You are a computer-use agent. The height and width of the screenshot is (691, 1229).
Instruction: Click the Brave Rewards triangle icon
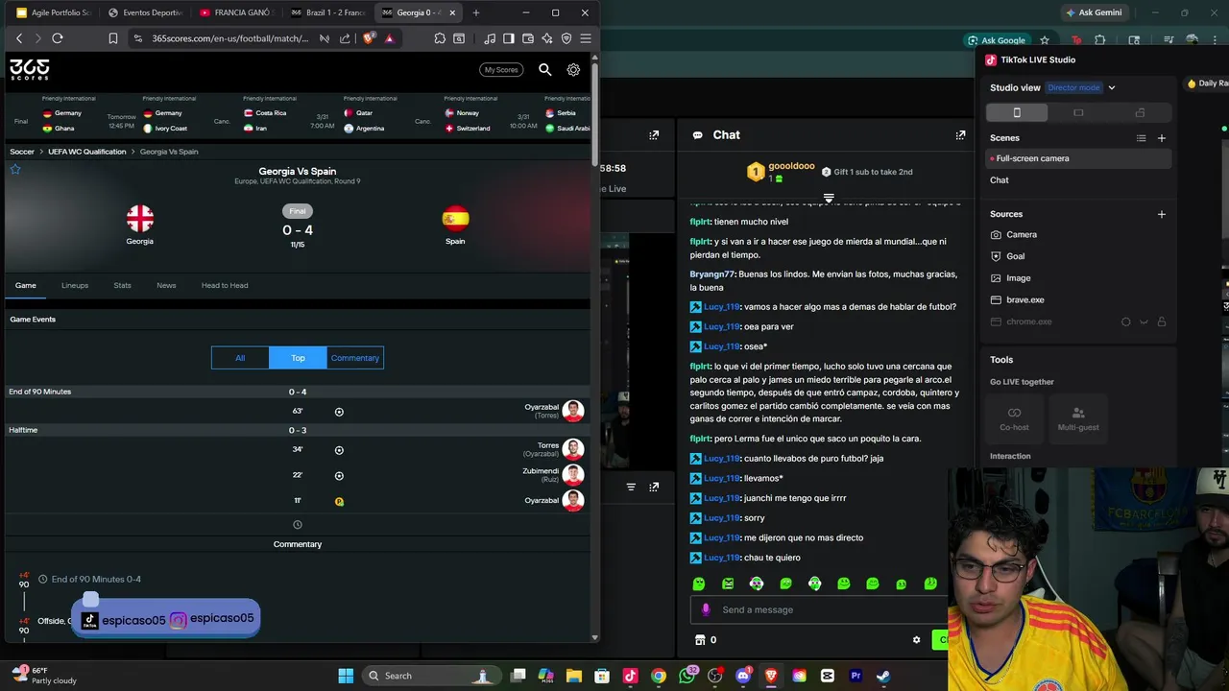[x=389, y=38]
